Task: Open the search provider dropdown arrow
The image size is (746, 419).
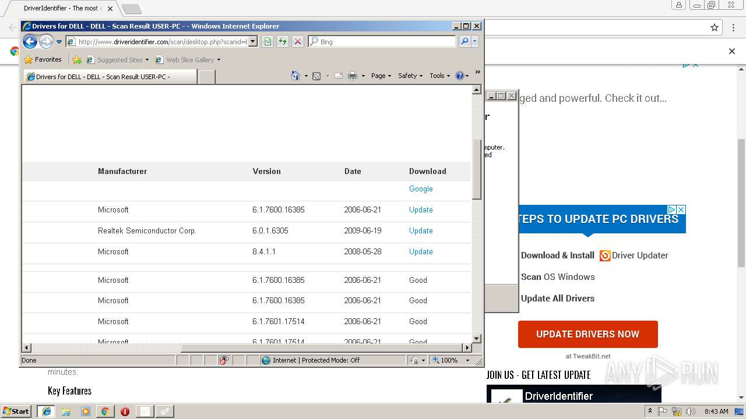Action: pos(475,42)
